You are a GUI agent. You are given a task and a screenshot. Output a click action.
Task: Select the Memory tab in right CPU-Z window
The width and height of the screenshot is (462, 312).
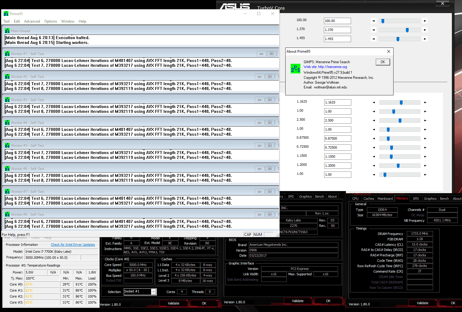pos(402,198)
